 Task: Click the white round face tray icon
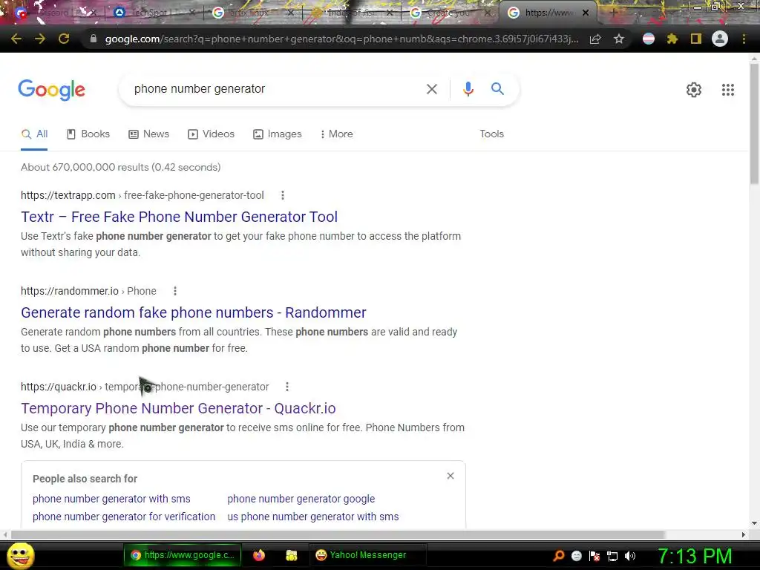click(x=576, y=556)
